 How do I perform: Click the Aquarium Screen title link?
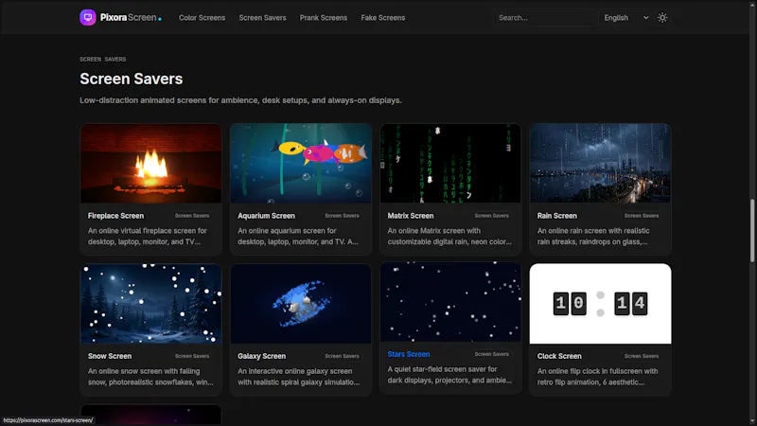266,216
